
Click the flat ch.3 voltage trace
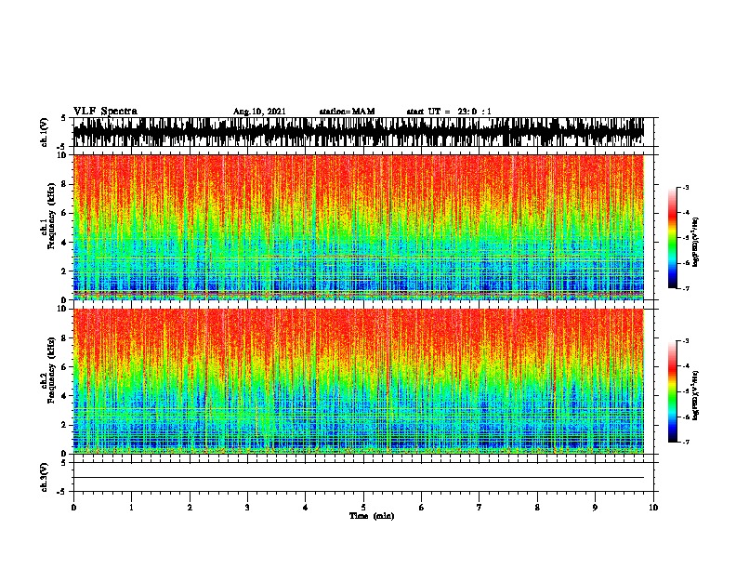(x=359, y=478)
